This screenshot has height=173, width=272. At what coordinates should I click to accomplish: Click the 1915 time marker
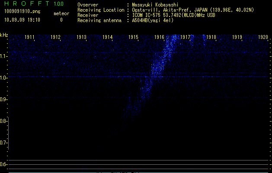(x=133, y=37)
